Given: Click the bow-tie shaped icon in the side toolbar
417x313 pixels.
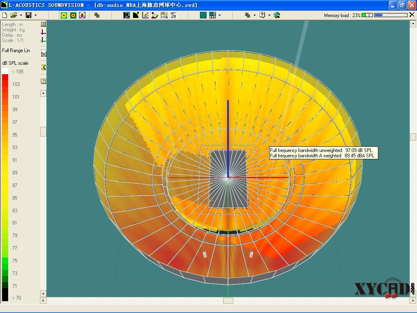Looking at the screenshot, I should pos(44,54).
